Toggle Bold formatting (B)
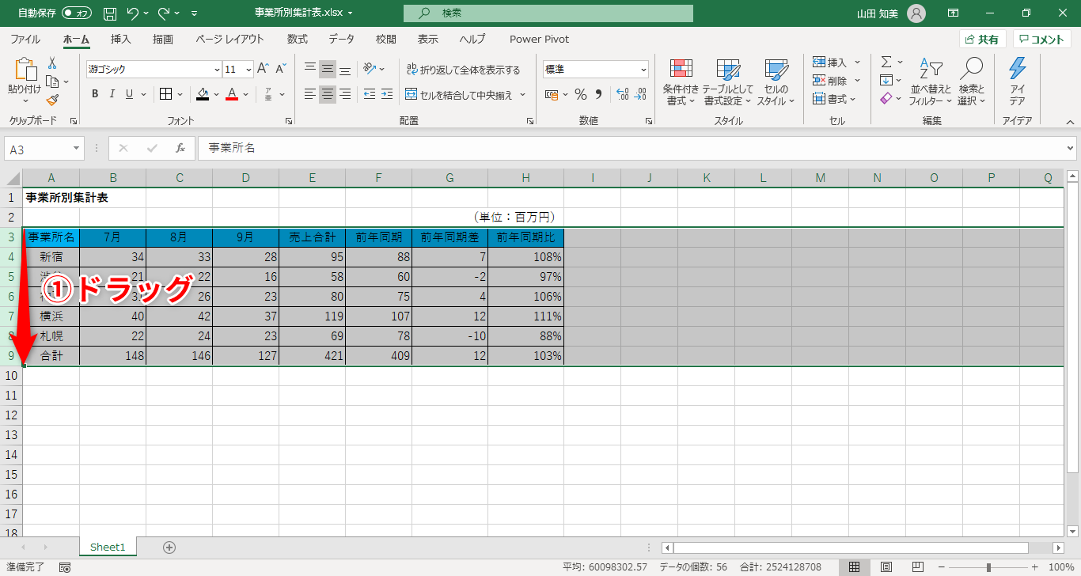Screen dimensions: 1081x576 click(95, 94)
